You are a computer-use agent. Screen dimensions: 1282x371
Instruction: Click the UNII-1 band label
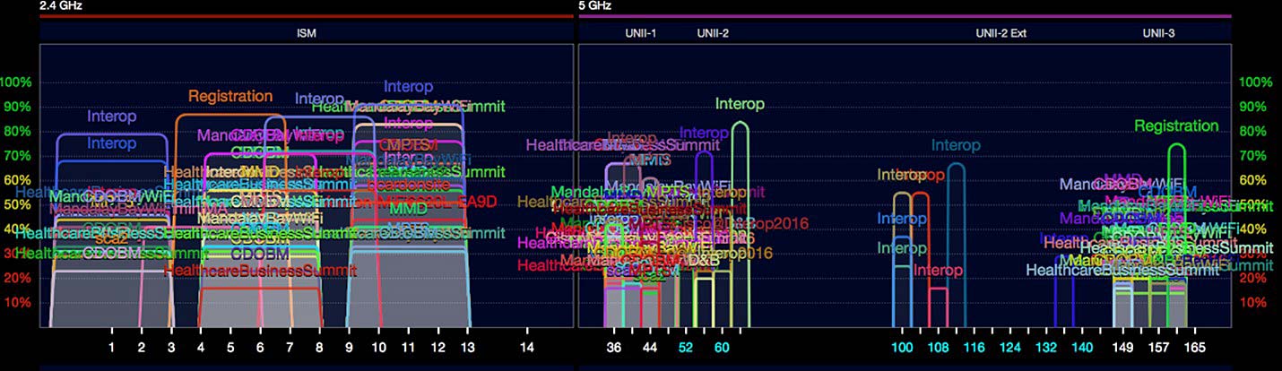click(x=641, y=33)
